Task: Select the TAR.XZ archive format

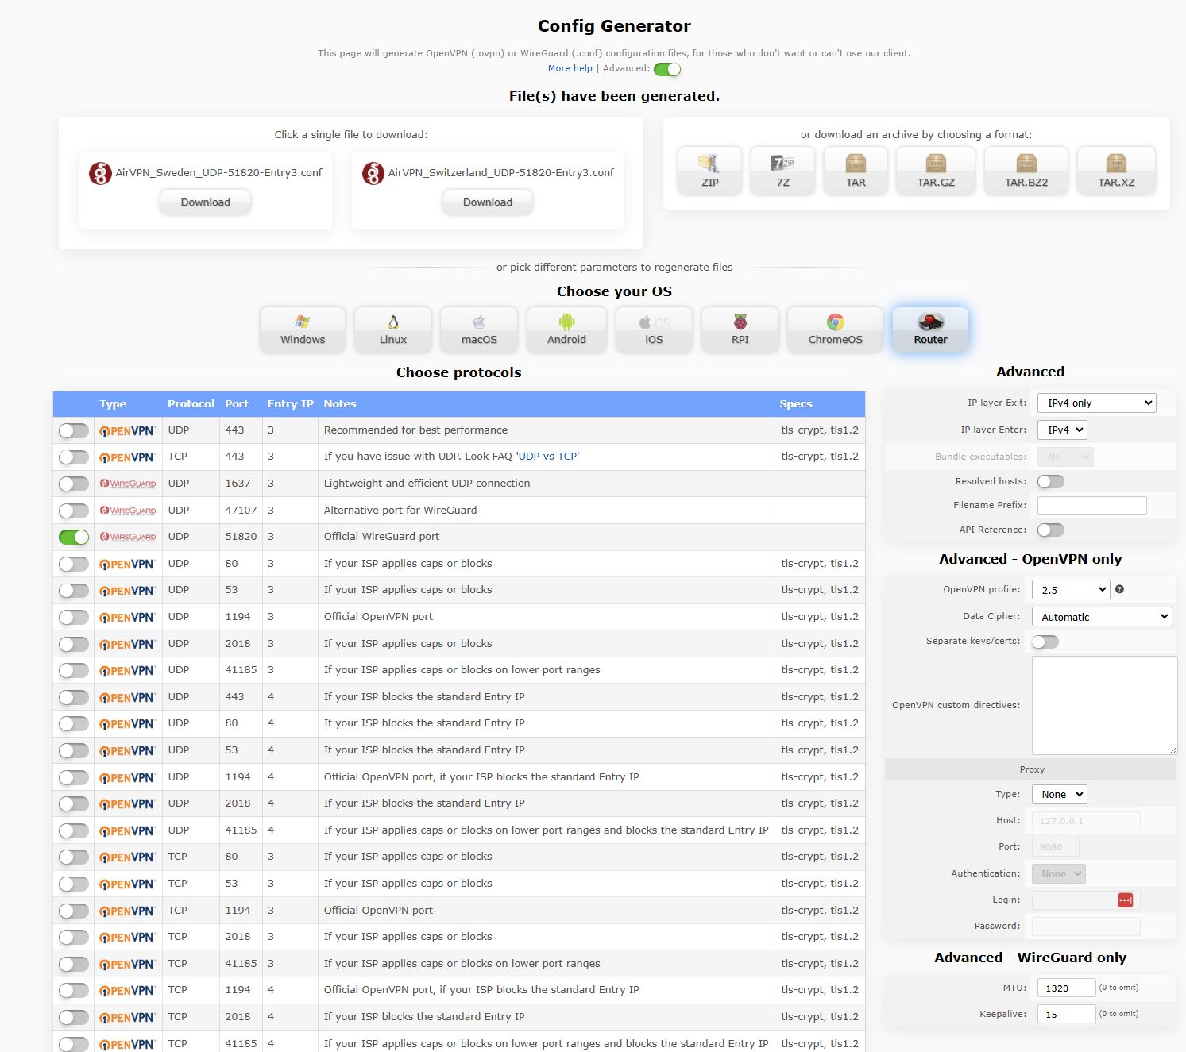Action: click(x=1116, y=171)
